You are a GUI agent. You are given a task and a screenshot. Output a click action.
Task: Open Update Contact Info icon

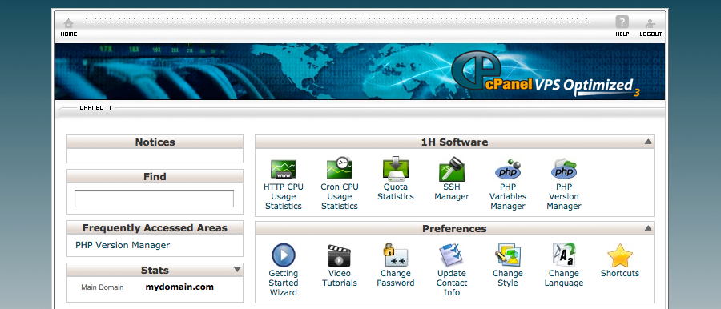coord(452,255)
